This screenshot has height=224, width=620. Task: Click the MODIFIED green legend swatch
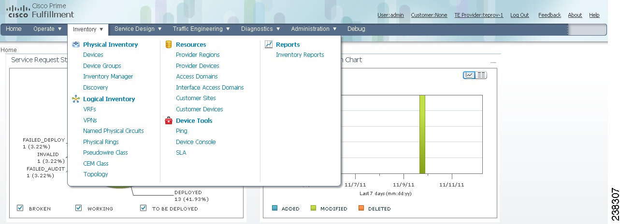click(x=313, y=209)
